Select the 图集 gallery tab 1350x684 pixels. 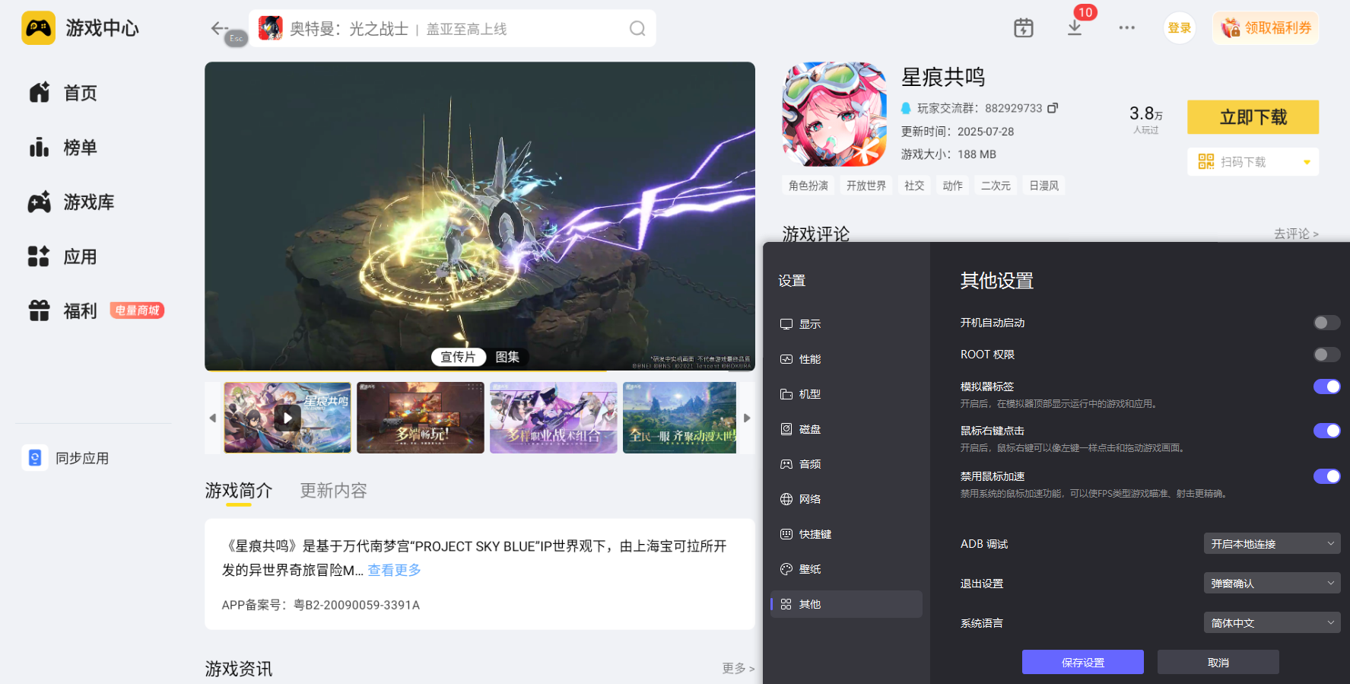(507, 357)
